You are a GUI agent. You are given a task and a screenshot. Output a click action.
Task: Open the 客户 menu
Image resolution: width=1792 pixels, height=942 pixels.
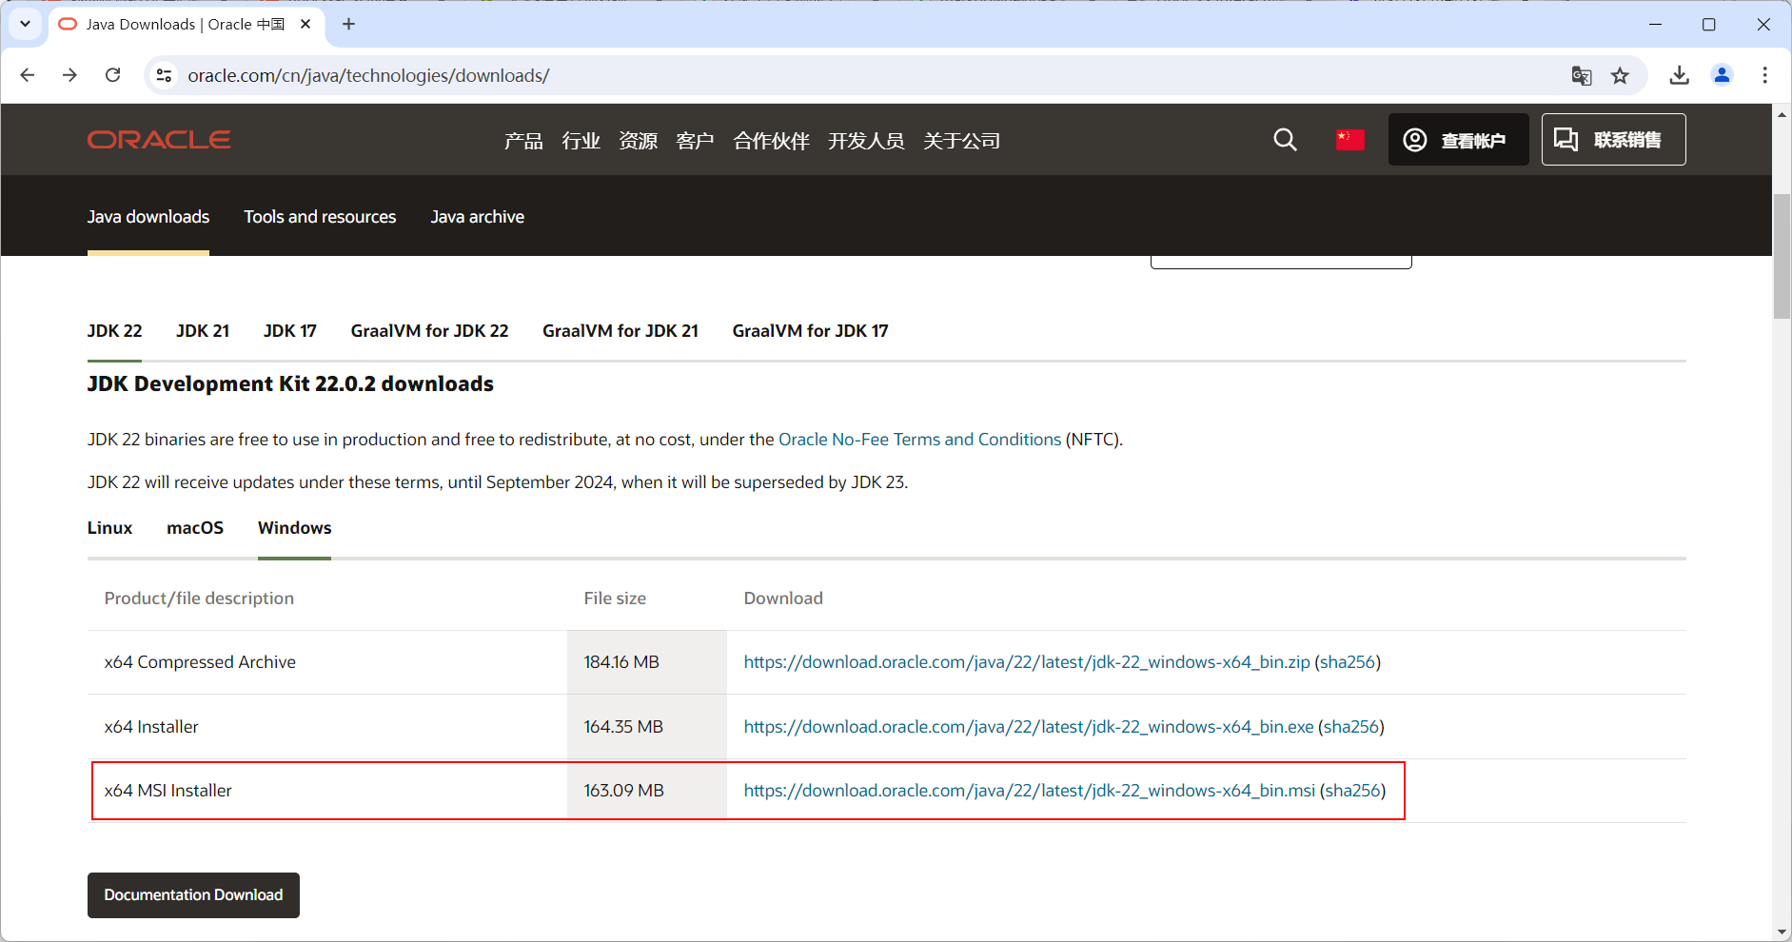tap(695, 141)
